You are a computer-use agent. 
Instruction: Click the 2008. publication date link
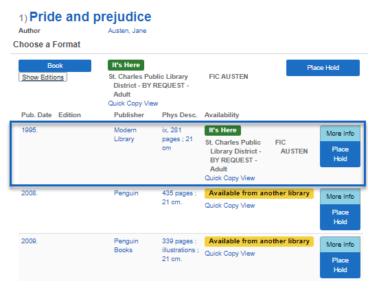(30, 193)
